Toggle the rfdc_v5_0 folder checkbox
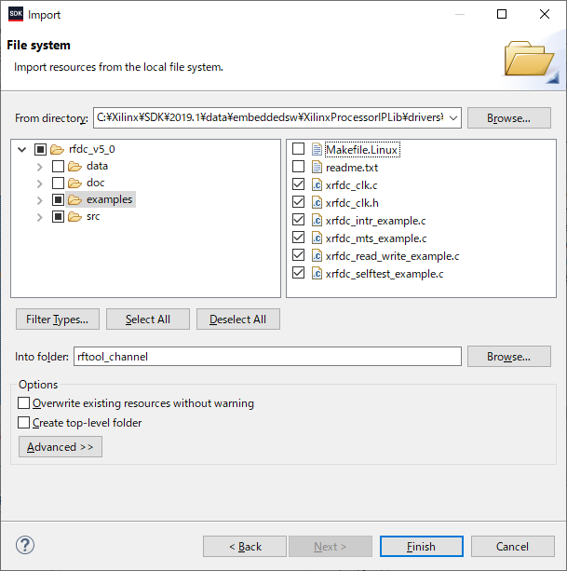The image size is (567, 571). click(40, 149)
